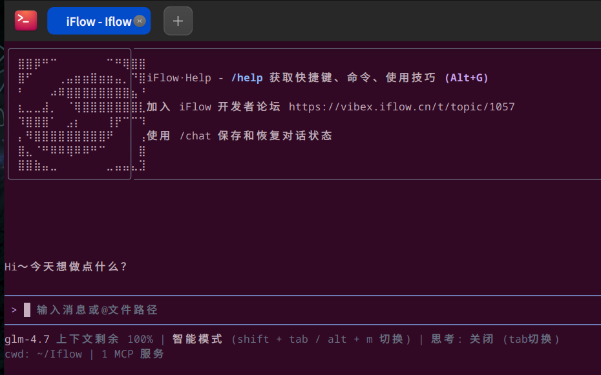
Task: Click '加入 iFlow 开发者论坛' text
Action: click(213, 106)
